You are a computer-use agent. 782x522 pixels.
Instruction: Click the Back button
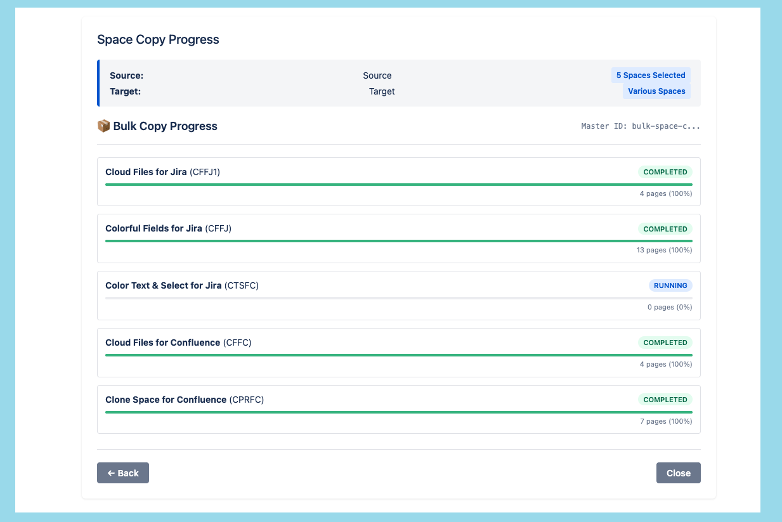point(123,473)
